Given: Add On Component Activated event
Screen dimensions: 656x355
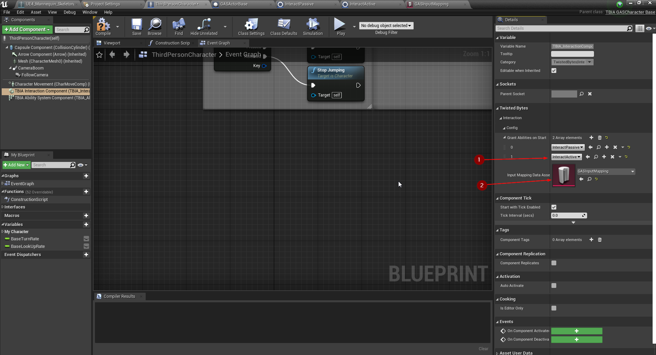Looking at the screenshot, I should (x=576, y=331).
